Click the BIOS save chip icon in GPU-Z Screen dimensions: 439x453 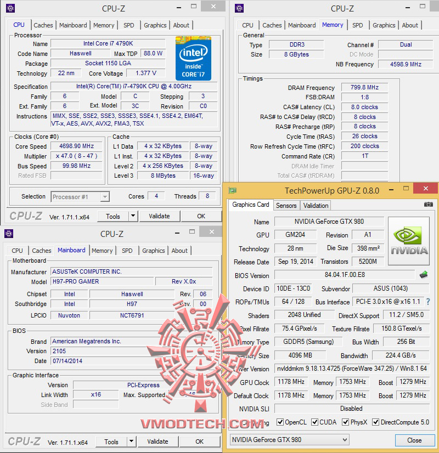[424, 274]
